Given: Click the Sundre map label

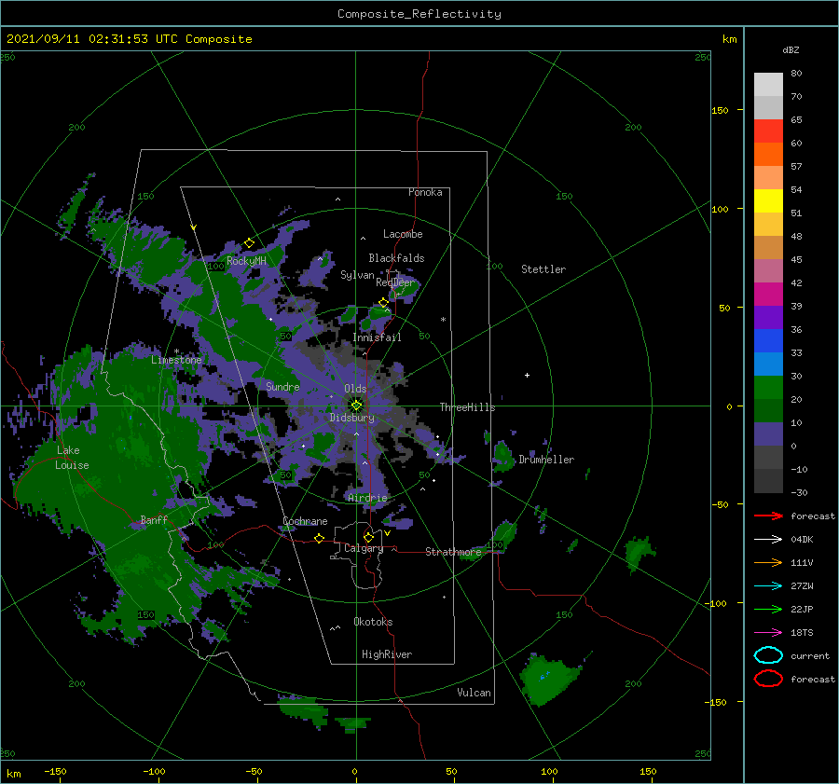Looking at the screenshot, I should [x=282, y=386].
